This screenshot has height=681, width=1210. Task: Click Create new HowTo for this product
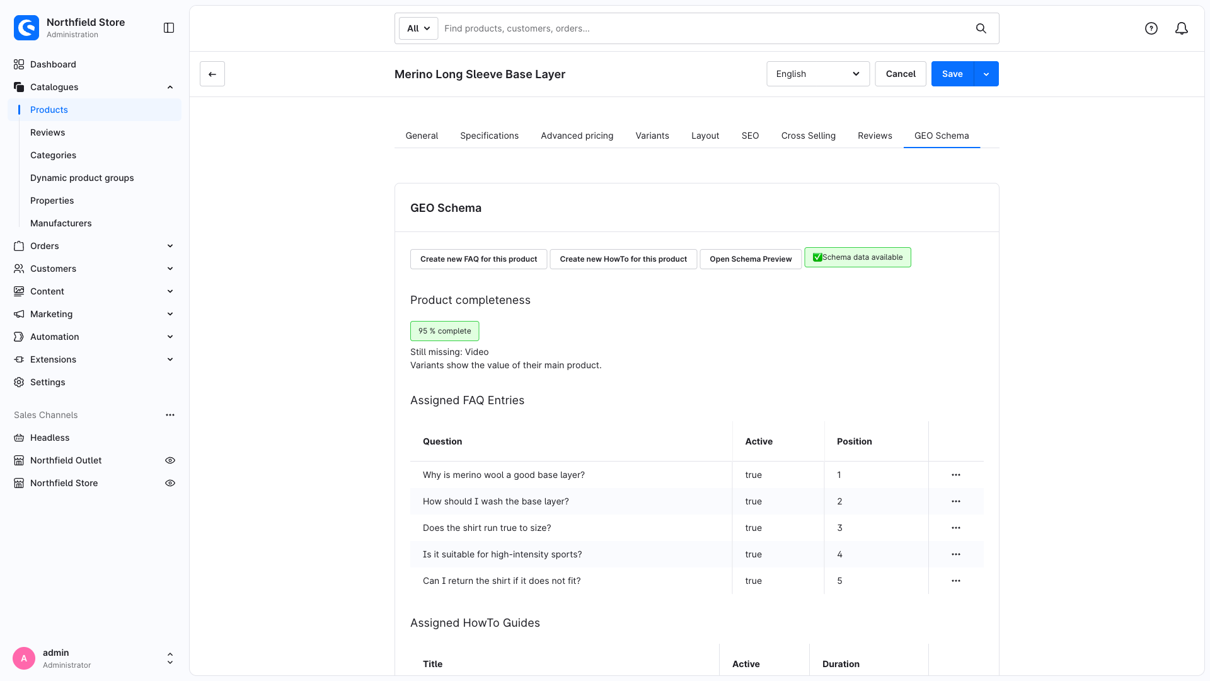(623, 259)
